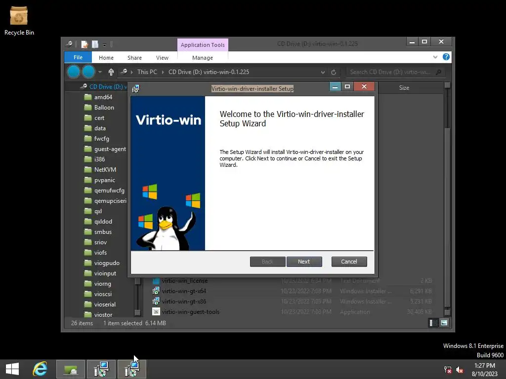Viewport: 506px width, 379px height.
Task: Open the Manage ribbon tab
Action: pyautogui.click(x=203, y=58)
